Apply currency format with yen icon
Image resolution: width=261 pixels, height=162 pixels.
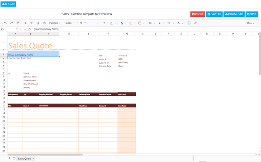[x=25, y=23]
